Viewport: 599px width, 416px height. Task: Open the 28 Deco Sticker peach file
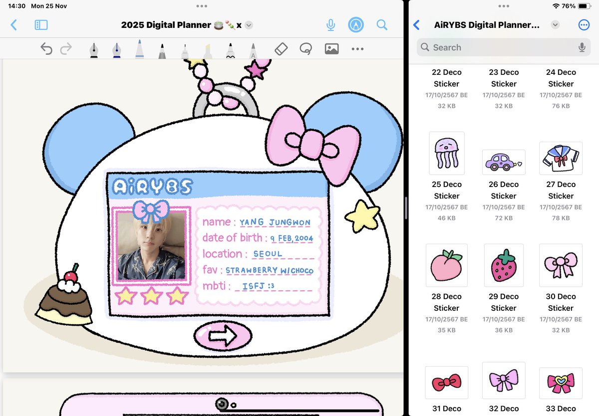point(447,265)
